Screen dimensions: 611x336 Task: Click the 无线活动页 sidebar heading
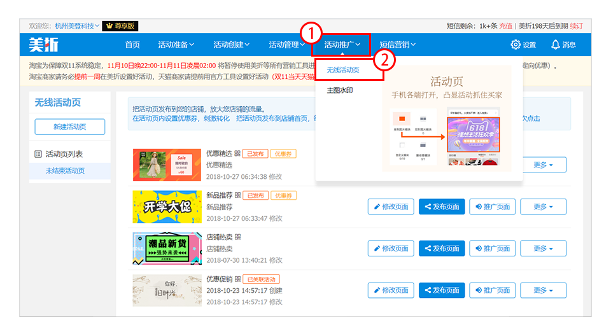pyautogui.click(x=58, y=102)
